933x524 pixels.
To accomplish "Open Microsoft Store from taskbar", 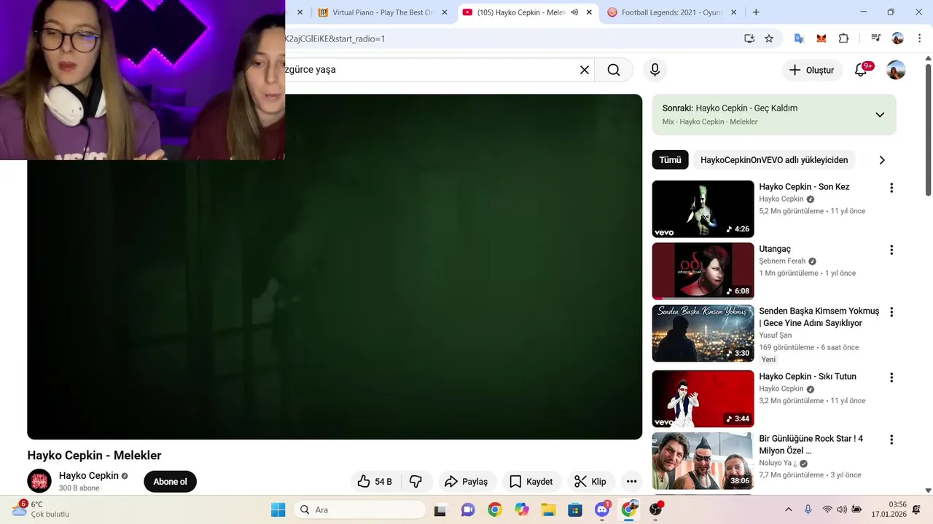I will (575, 509).
